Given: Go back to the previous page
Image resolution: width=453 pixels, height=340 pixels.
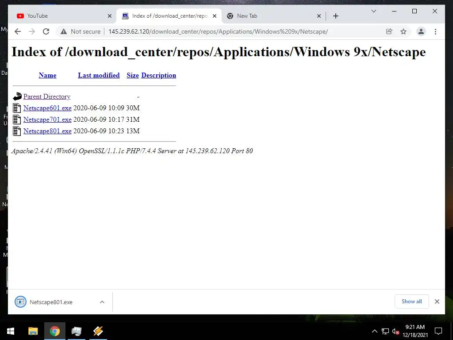Looking at the screenshot, I should 18,31.
